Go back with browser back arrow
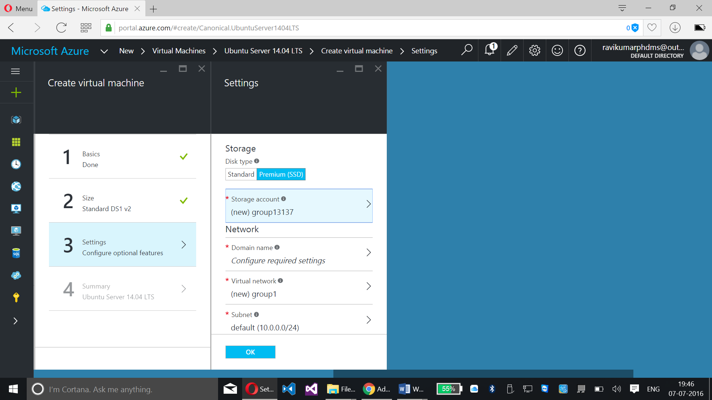This screenshot has width=712, height=400. point(11,28)
